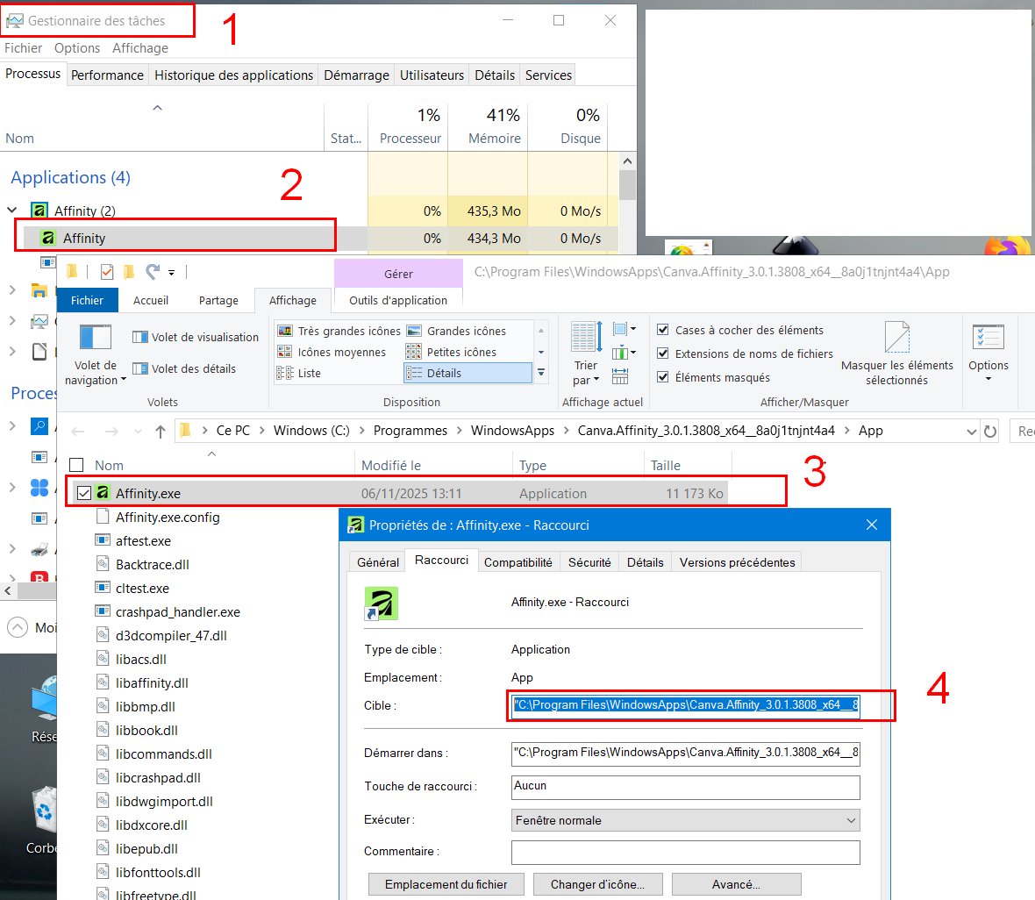Click Avancé button
1035x900 pixels.
[736, 884]
